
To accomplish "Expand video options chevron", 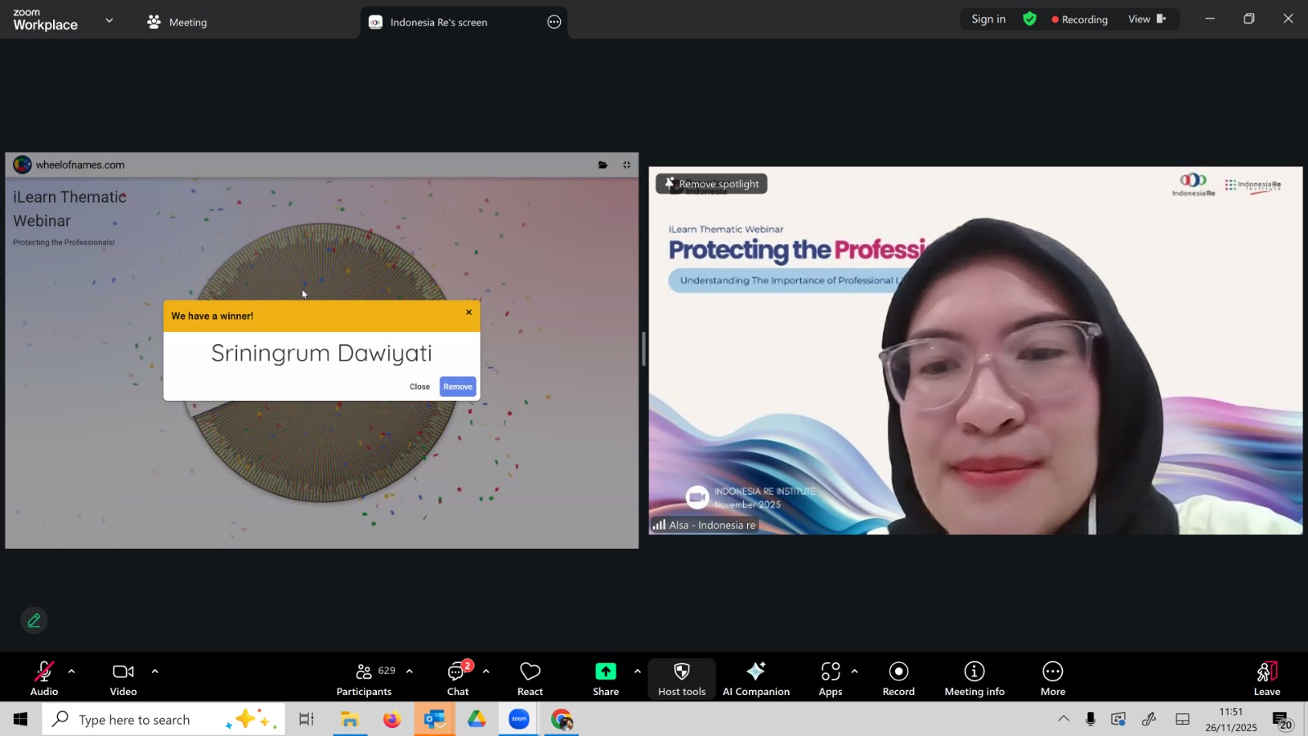I will click(x=155, y=671).
